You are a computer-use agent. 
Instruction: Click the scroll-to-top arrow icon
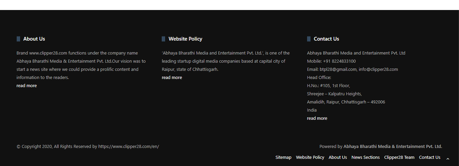pos(448,159)
